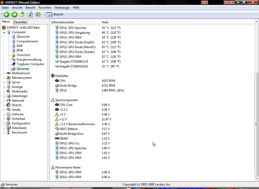The width and height of the screenshot is (259, 189).
Task: Click the Betriebssystem Windows flag icon
Action: pyautogui.click(x=9, y=78)
